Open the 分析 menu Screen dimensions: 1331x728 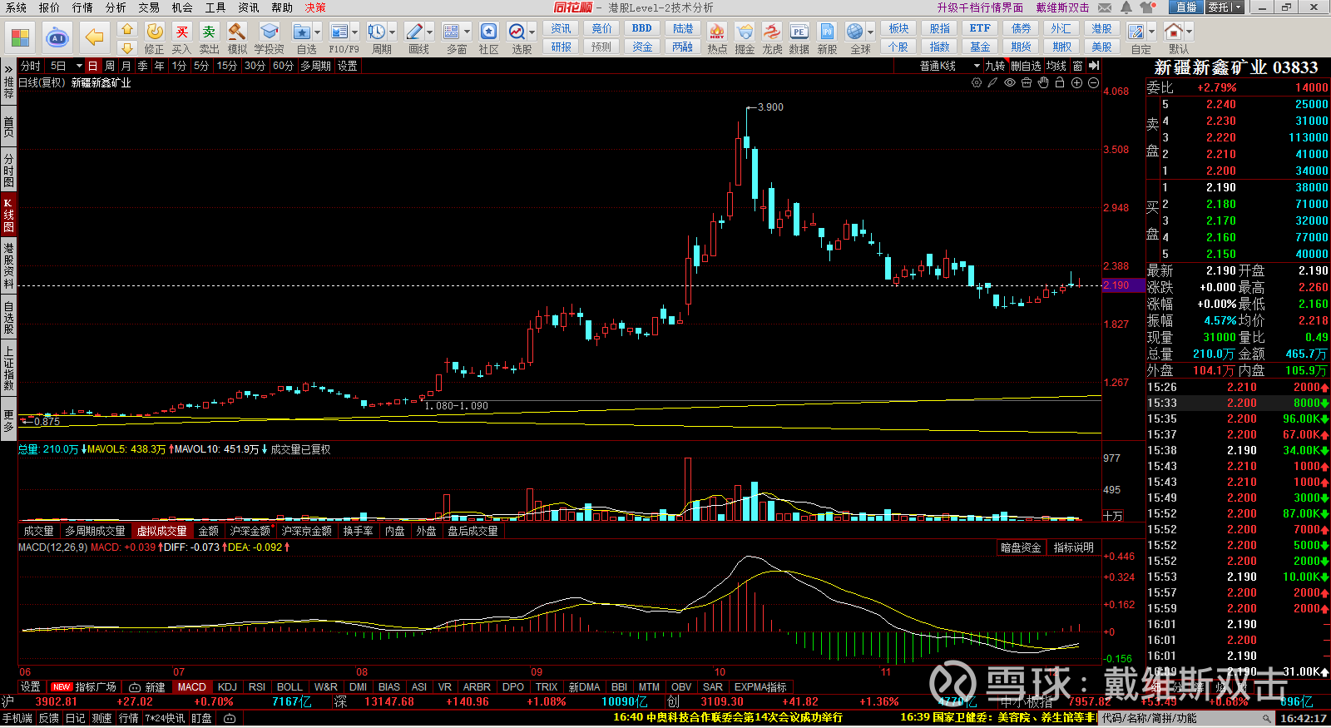116,7
